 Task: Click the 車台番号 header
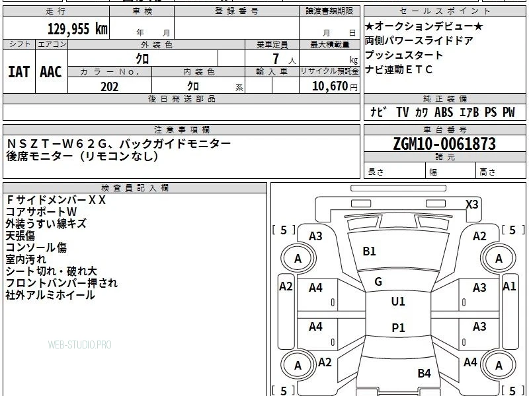(444, 129)
